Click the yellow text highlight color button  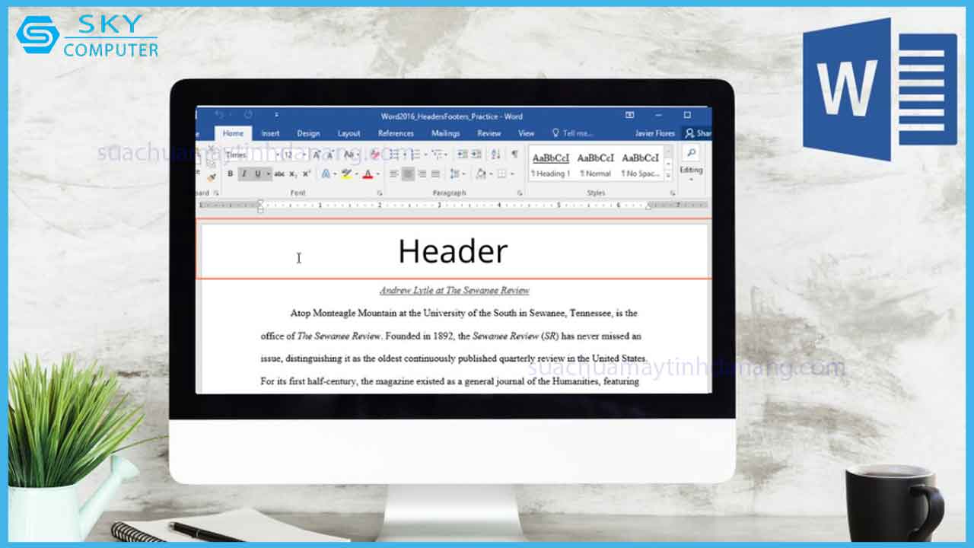(347, 174)
